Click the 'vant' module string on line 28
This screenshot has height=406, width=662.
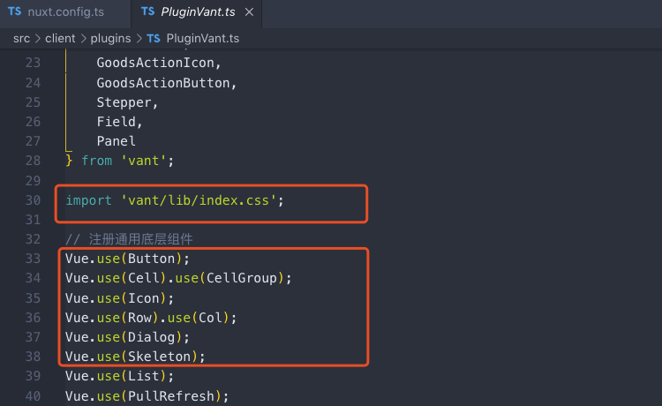click(x=144, y=161)
